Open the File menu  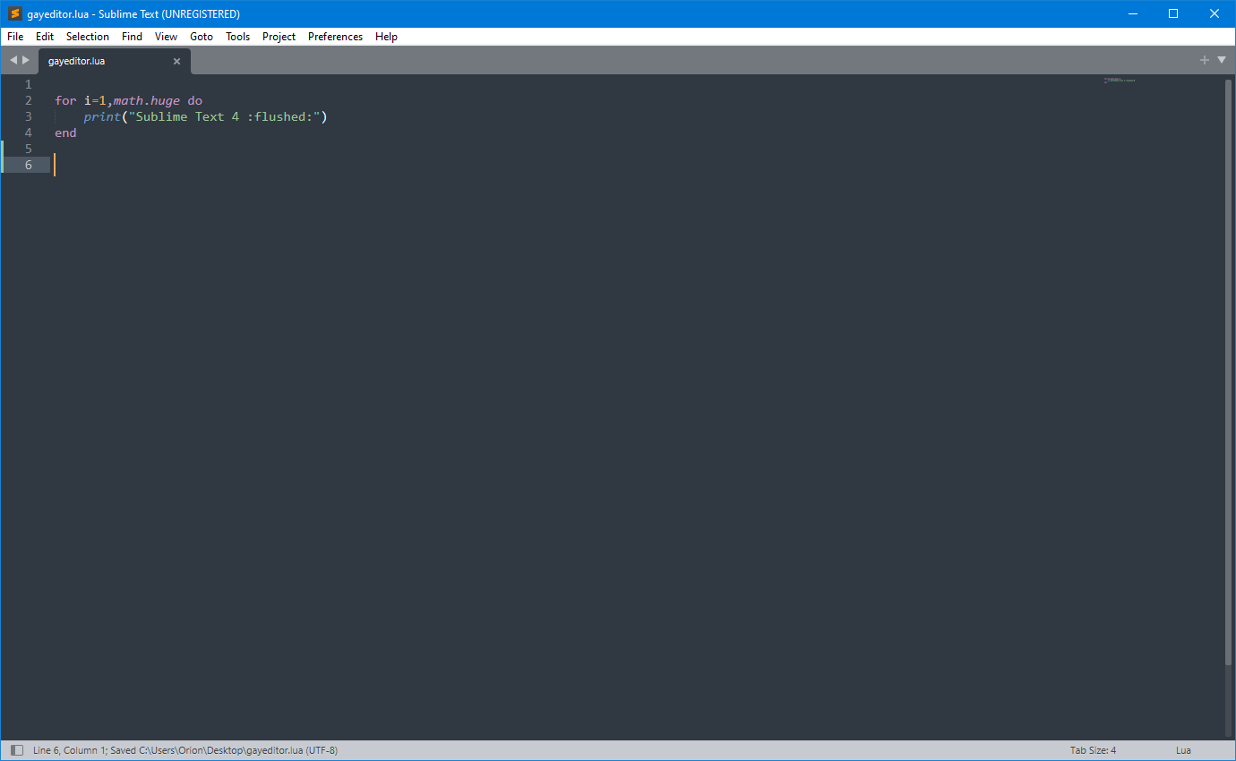[x=15, y=37]
